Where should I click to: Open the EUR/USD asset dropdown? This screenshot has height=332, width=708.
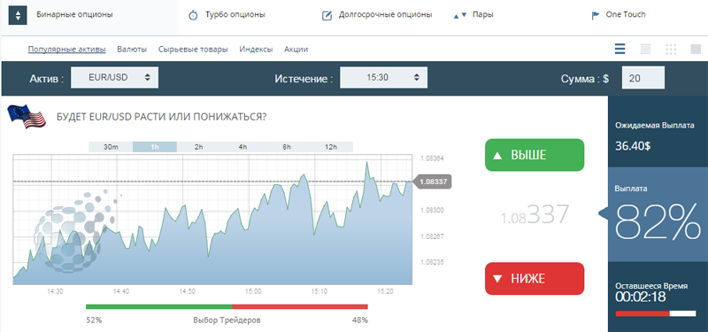(115, 78)
